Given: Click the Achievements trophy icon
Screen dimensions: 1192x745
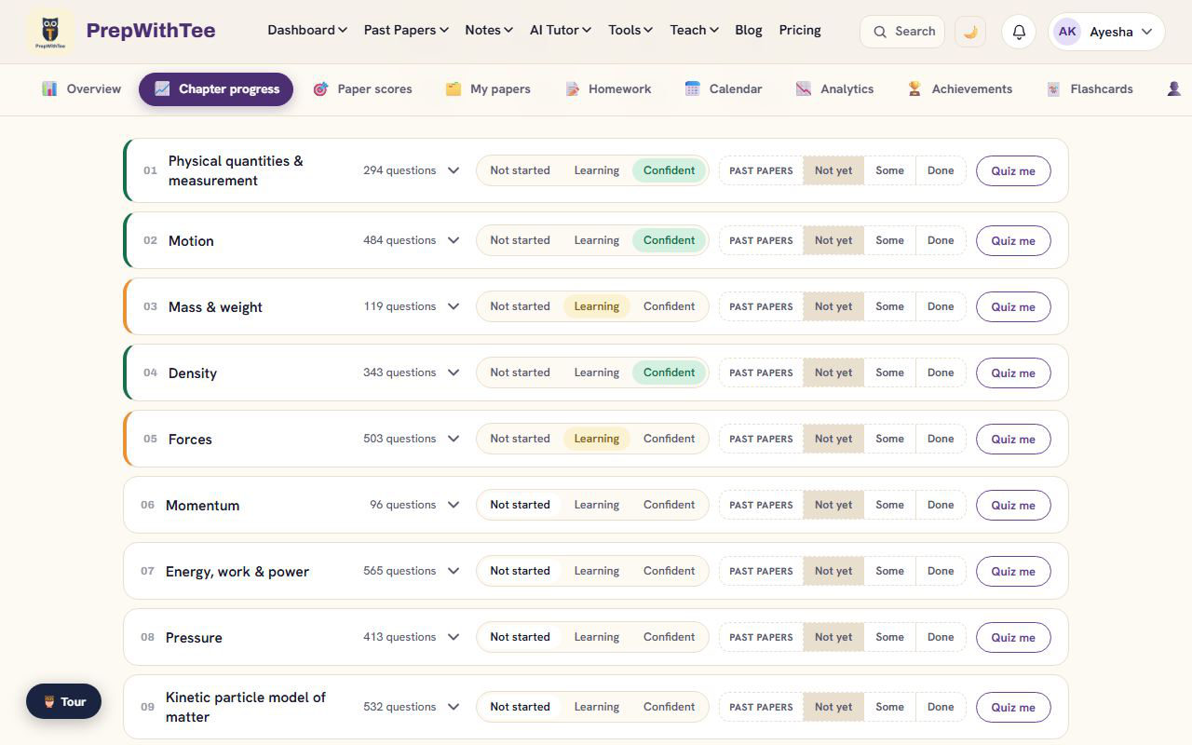Looking at the screenshot, I should coord(914,89).
